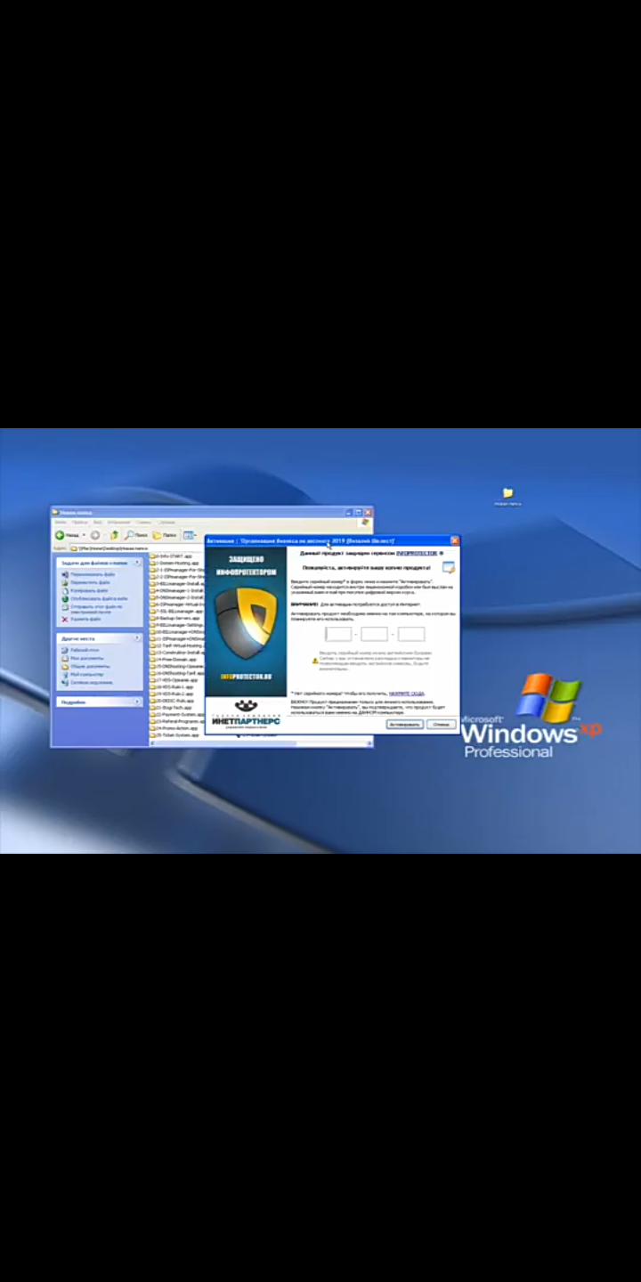
Task: Click the third serial number input field
Action: point(411,635)
